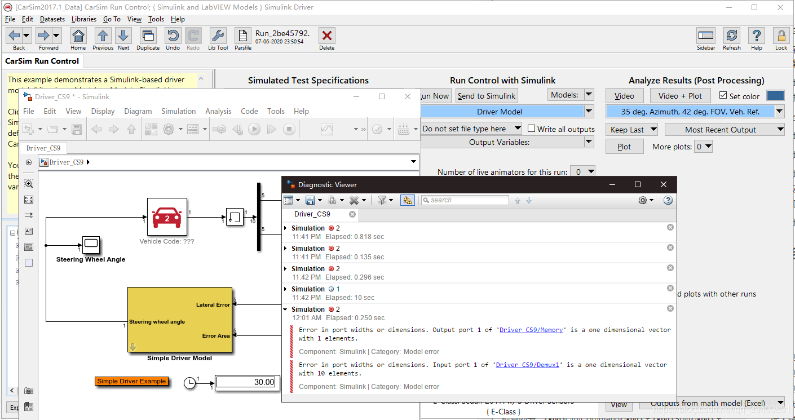Click Diagnostic Viewer clear X icon
795x420 pixels.
coord(354,200)
